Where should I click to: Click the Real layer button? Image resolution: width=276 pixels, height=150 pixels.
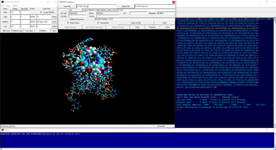click(x=5, y=12)
